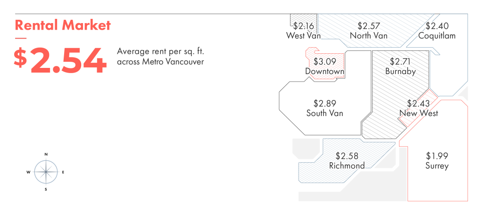Screen dimensions: 483x215
Task: Select the Coquitlam $2.40 region
Action: (x=437, y=31)
